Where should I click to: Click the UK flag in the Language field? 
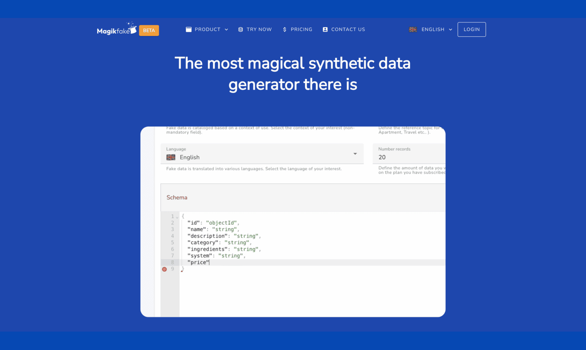171,157
